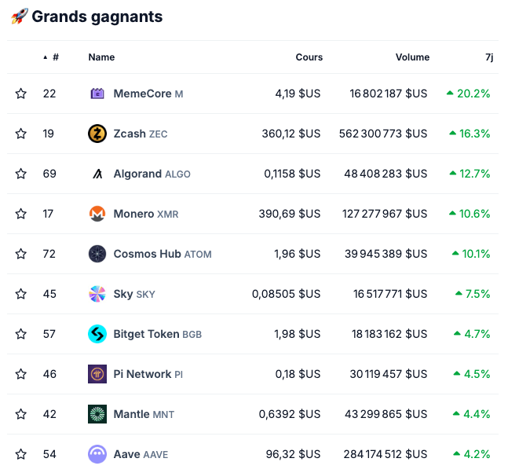Viewport: 508px width, 473px height.
Task: Click the Pi Network logo icon
Action: click(97, 374)
